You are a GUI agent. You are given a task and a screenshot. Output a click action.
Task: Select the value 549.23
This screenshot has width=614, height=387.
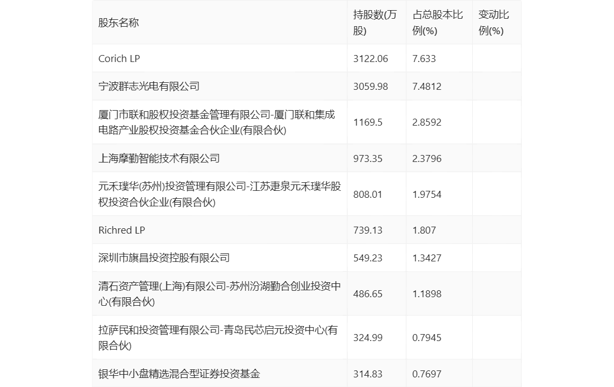367,258
